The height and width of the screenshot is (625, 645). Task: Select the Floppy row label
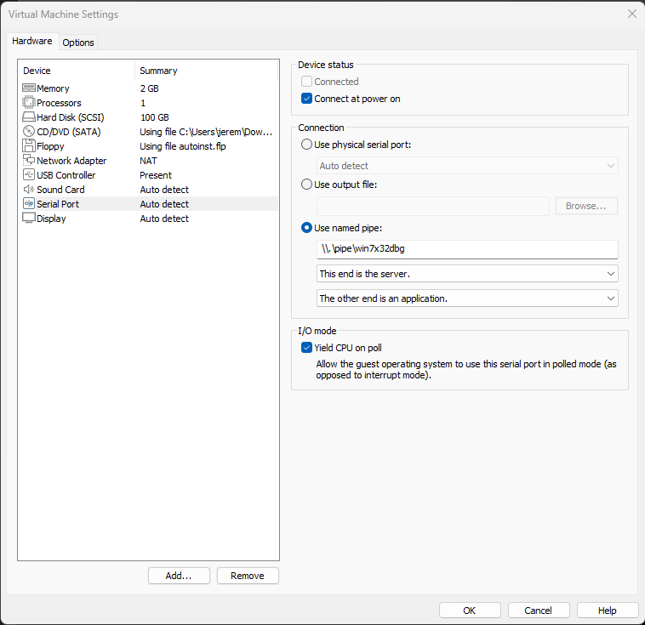[x=50, y=146]
